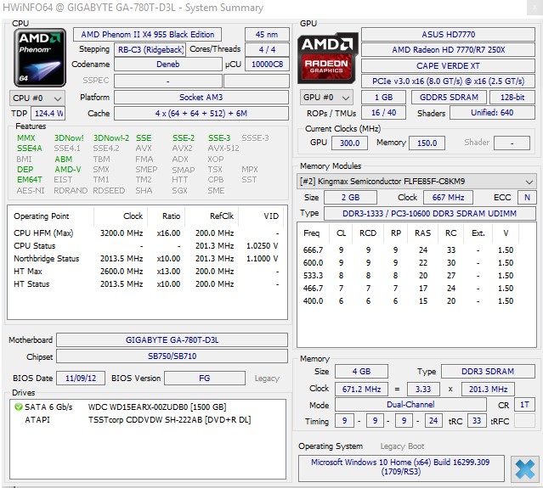
Task: Click the AMD Radeon Graphics logo
Action: tap(327, 57)
